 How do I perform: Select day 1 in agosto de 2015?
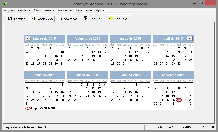[191, 85]
